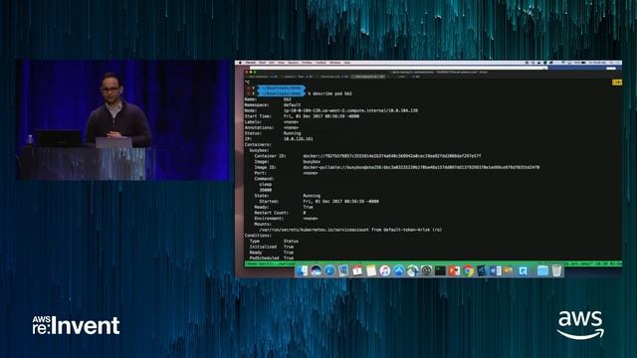This screenshot has width=637, height=358.
Task: Open Microsoft Word from the Dock
Action: click(x=496, y=270)
